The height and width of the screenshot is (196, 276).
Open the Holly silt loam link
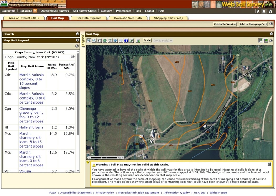[31, 128]
